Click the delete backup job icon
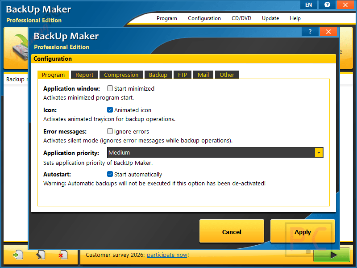The height and width of the screenshot is (268, 357). pyautogui.click(x=63, y=255)
